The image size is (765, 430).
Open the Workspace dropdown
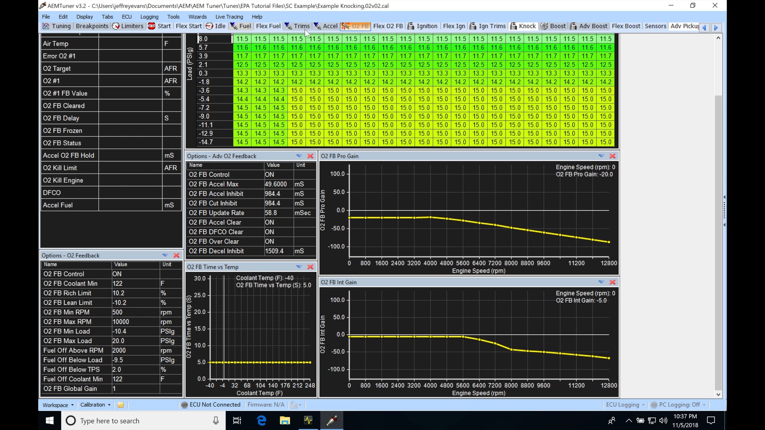[58, 405]
